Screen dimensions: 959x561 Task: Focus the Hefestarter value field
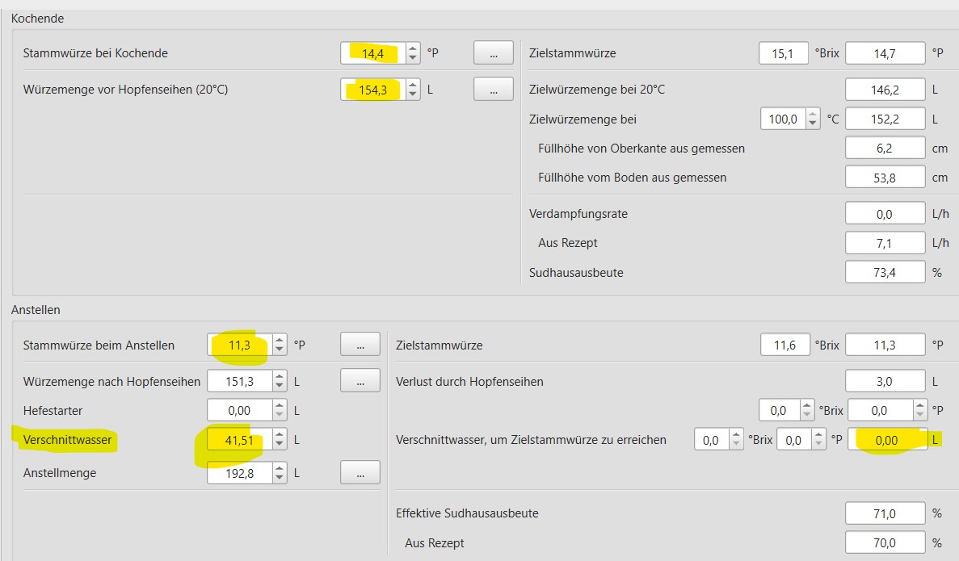click(x=238, y=411)
